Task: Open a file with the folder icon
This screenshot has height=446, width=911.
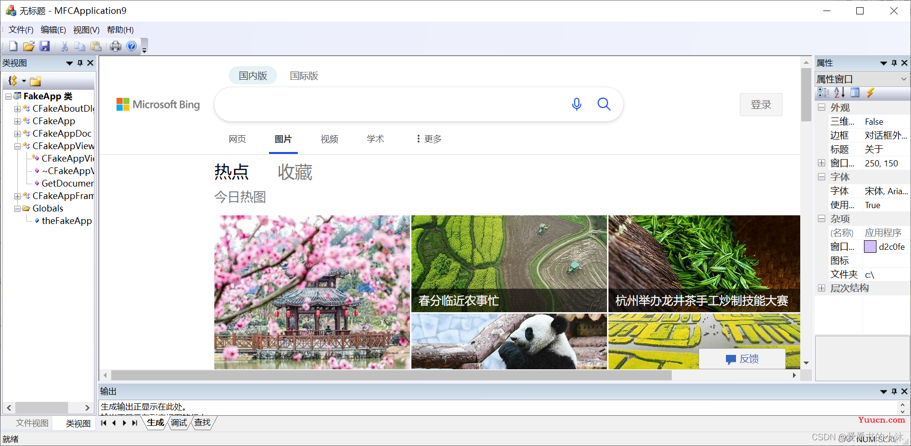Action: pyautogui.click(x=29, y=46)
